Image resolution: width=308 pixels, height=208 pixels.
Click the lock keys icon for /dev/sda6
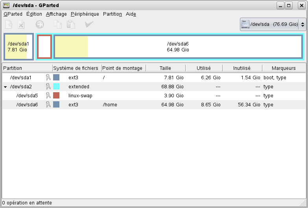pos(48,104)
